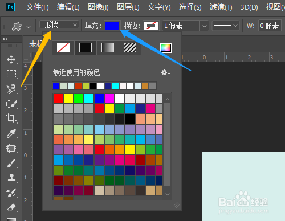Pick the pure red swatch in grid
The height and width of the screenshot is (221, 285).
point(58,99)
